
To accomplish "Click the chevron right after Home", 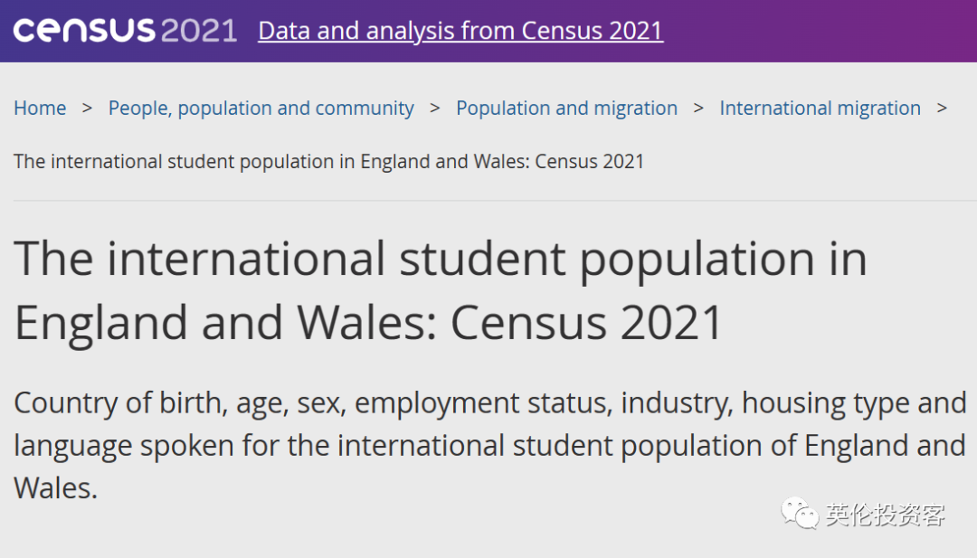I will click(88, 108).
